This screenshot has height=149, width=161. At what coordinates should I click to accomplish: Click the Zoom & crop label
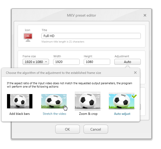tap(88, 114)
